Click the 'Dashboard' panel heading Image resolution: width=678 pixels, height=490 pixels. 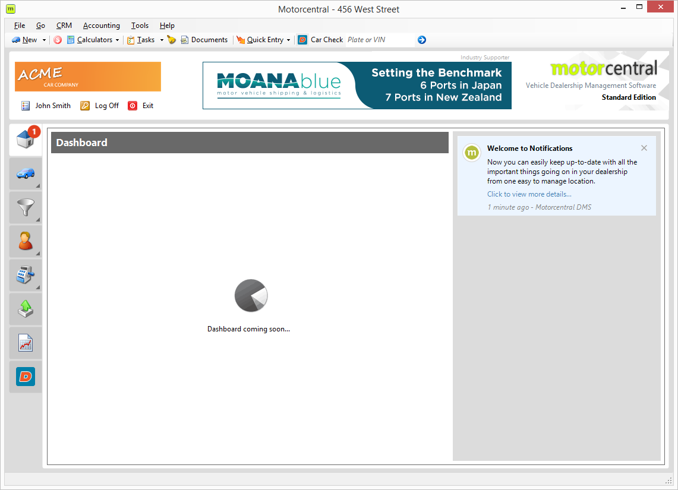point(82,143)
